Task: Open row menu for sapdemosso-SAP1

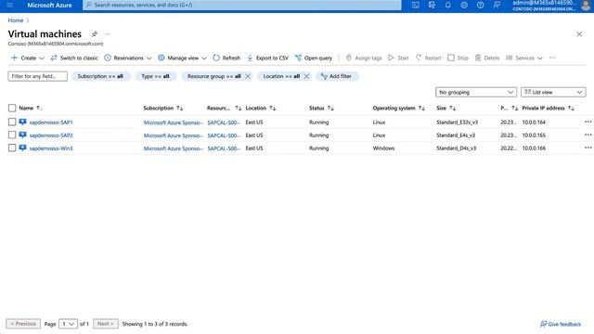Action: 588,122
